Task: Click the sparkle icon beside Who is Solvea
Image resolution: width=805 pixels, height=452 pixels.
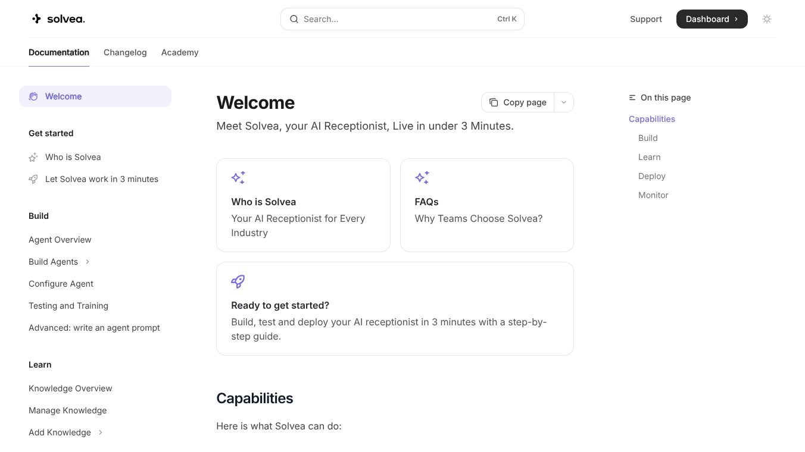Action: [33, 158]
